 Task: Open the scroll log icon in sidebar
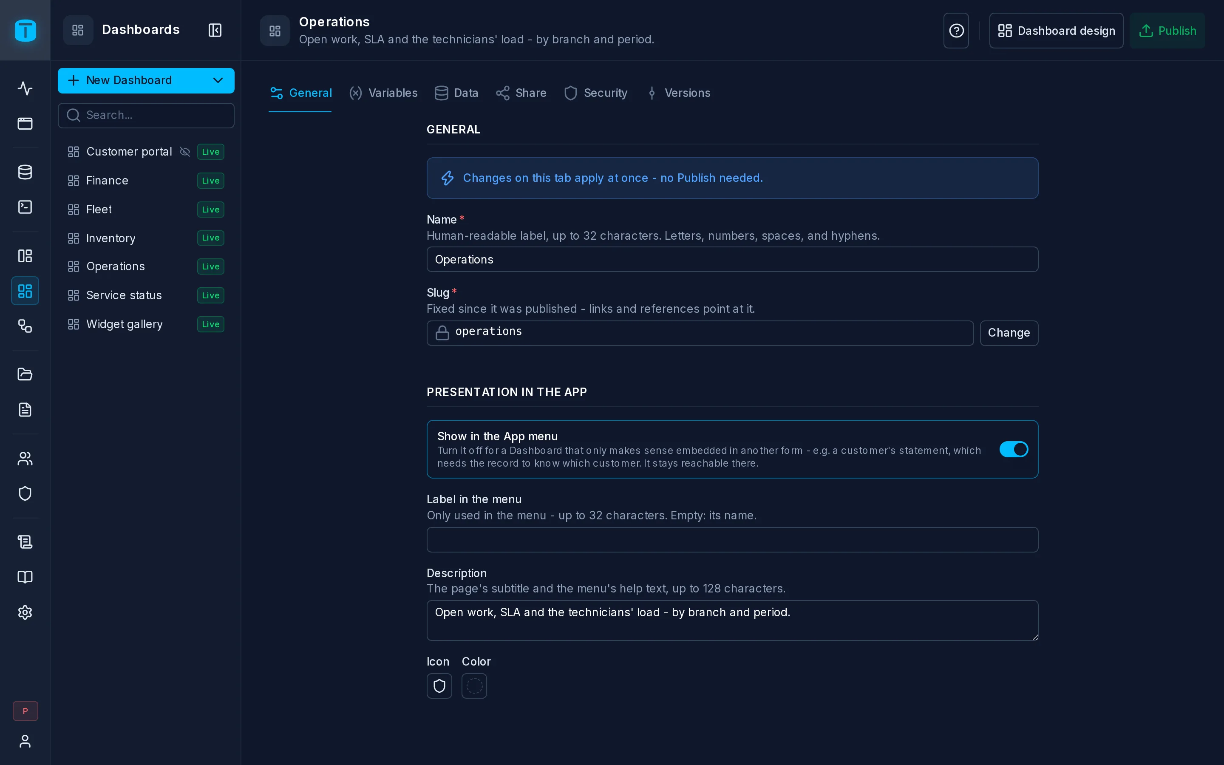[25, 542]
